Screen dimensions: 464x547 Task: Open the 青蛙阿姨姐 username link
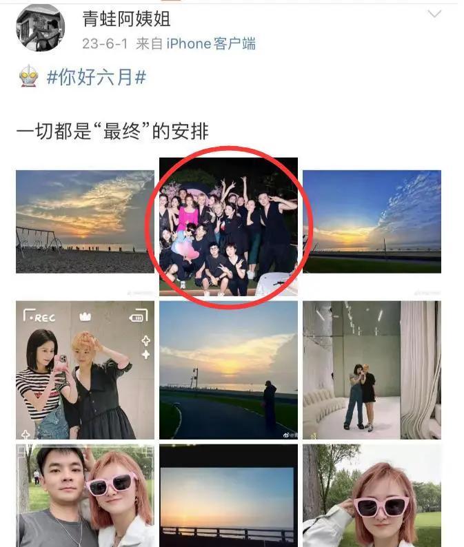point(126,19)
